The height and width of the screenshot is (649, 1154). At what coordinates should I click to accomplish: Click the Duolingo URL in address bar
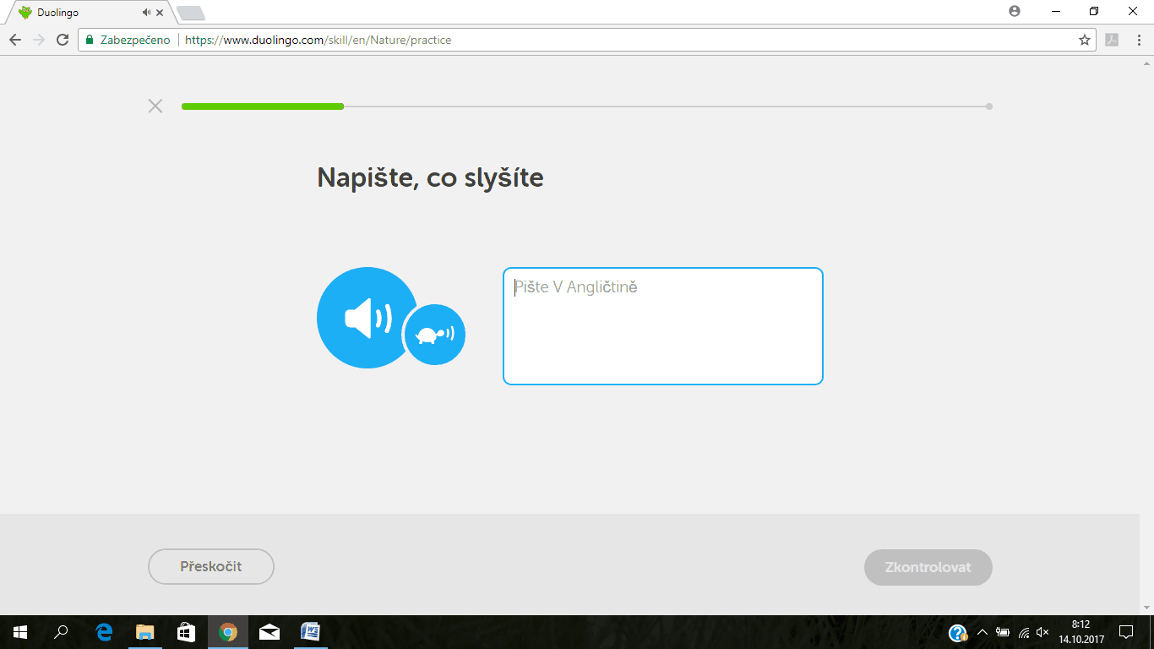click(318, 40)
